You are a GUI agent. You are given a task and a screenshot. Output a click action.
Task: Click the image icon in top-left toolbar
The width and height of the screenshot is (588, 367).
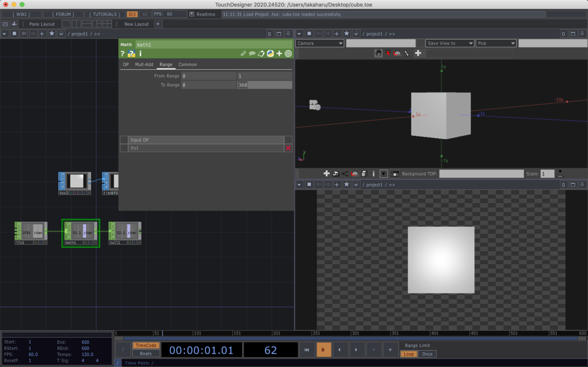[x=5, y=24]
